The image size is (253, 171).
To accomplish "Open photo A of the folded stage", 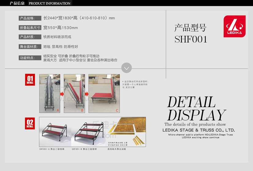I will (x=50, y=93).
